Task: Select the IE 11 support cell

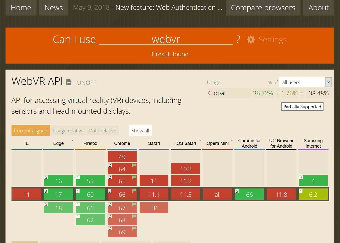Action: point(27,194)
